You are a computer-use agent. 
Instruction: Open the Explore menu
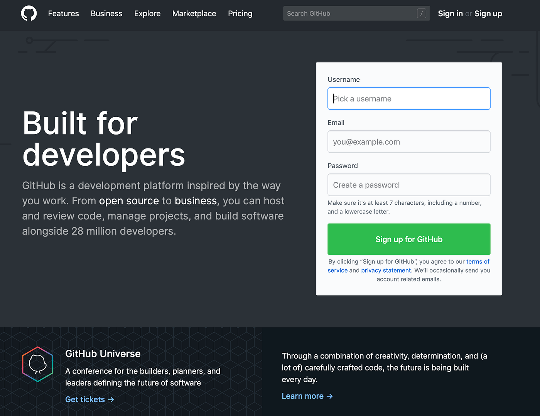click(x=147, y=13)
